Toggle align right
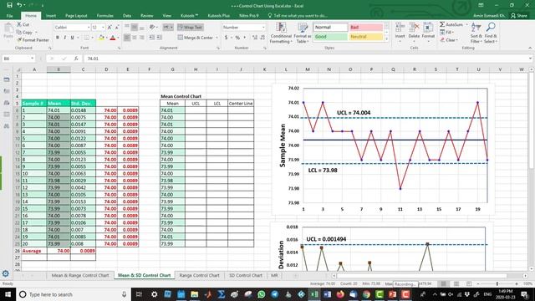Viewport: 535px width, 301px height. [142, 38]
